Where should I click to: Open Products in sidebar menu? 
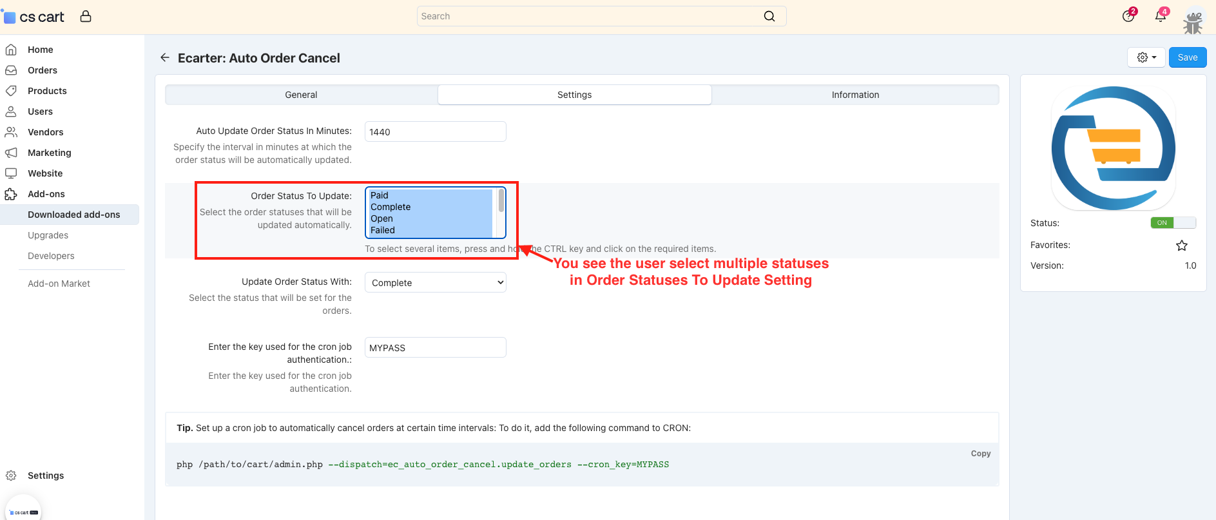click(x=47, y=91)
